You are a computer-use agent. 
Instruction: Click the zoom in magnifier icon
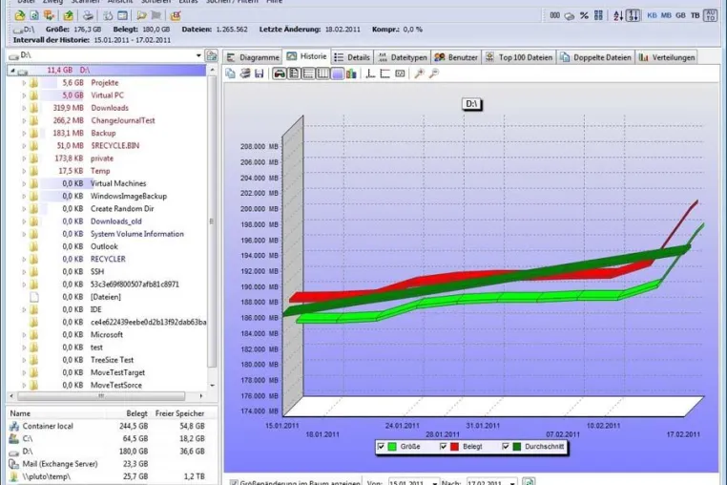(x=419, y=74)
